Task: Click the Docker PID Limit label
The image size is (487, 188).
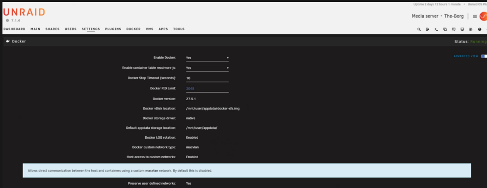Action: [x=163, y=88]
